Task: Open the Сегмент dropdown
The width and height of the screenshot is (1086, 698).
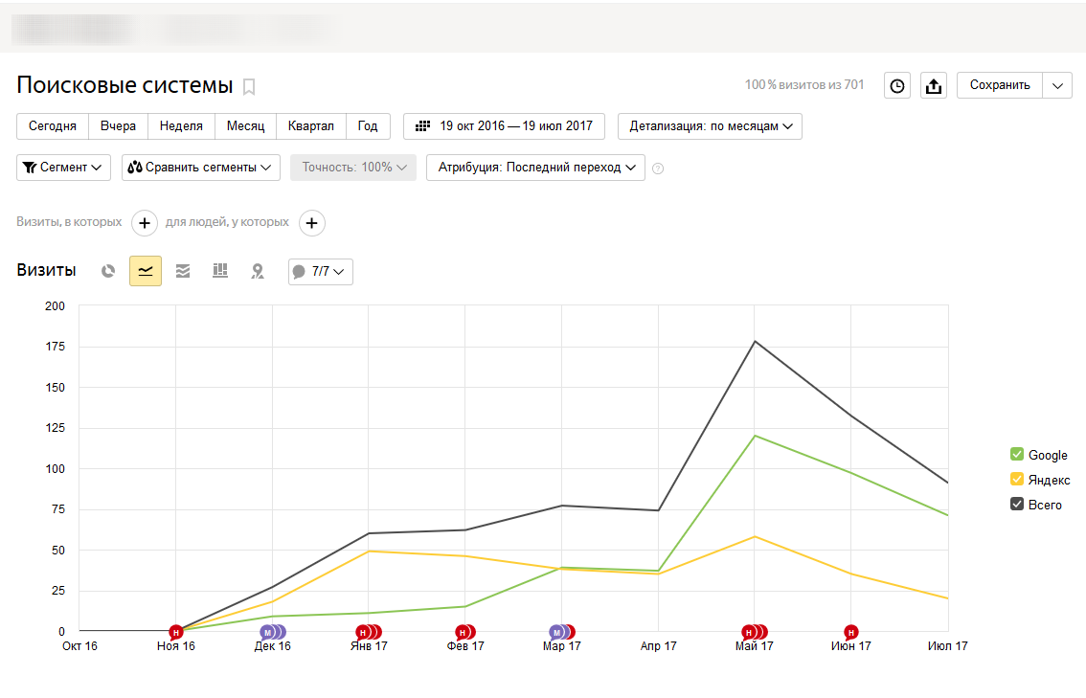Action: [x=64, y=168]
